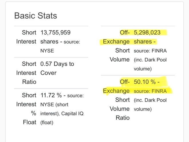
Task: Click the word Float in left column
Action: point(29,122)
